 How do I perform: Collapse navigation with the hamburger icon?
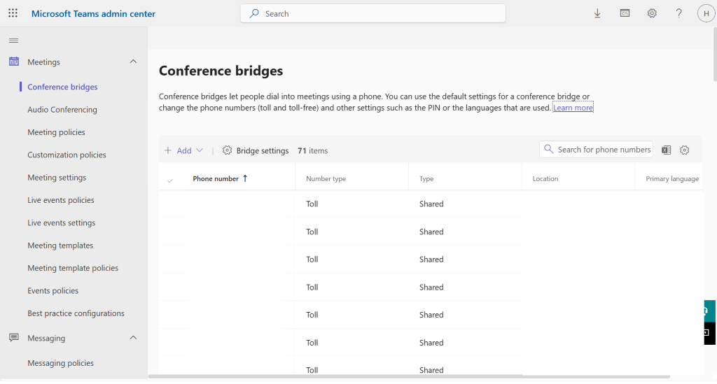coord(14,40)
